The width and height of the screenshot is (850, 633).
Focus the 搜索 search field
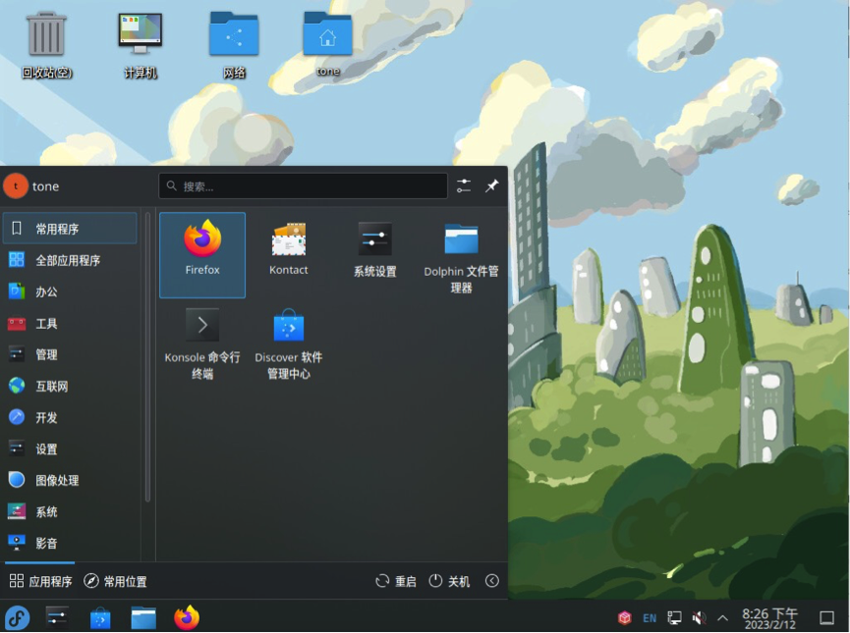(x=303, y=186)
